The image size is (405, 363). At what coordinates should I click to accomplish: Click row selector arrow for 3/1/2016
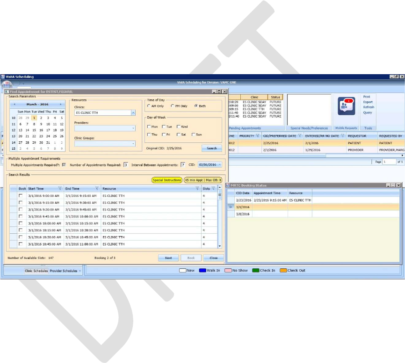point(231,207)
